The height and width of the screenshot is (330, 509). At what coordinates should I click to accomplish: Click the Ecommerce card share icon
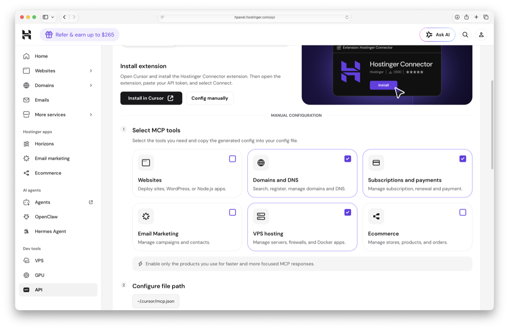[x=376, y=216]
